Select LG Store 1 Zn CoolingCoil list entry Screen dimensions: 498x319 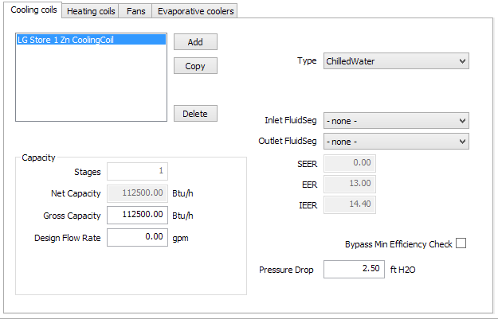(x=90, y=40)
